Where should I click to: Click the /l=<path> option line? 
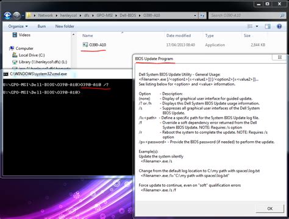tap(199, 118)
